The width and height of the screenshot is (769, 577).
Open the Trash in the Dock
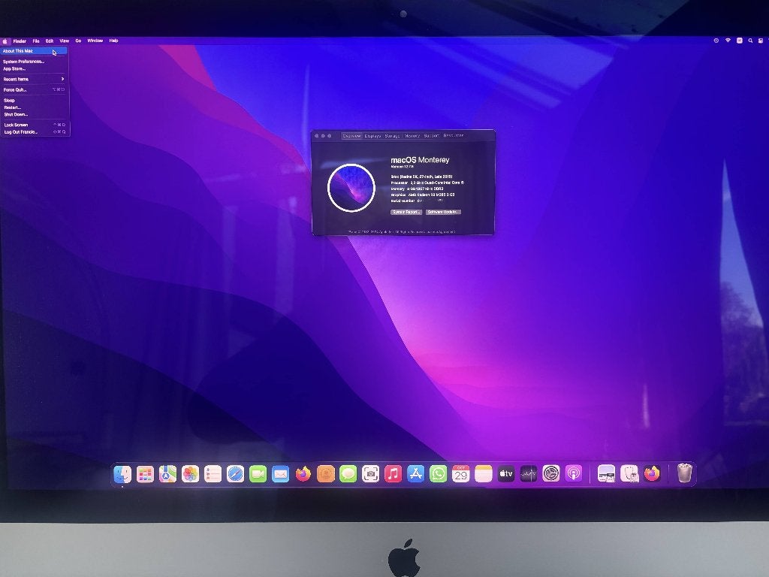tap(684, 473)
